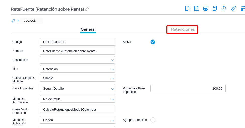Select the General tab
The image size is (245, 128).
[88, 29]
